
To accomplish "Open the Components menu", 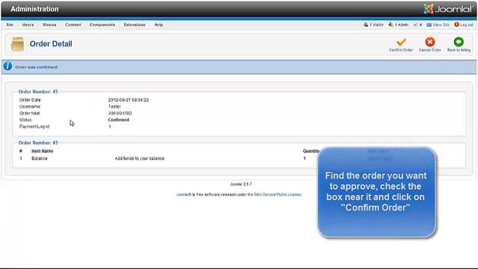I will [102, 25].
